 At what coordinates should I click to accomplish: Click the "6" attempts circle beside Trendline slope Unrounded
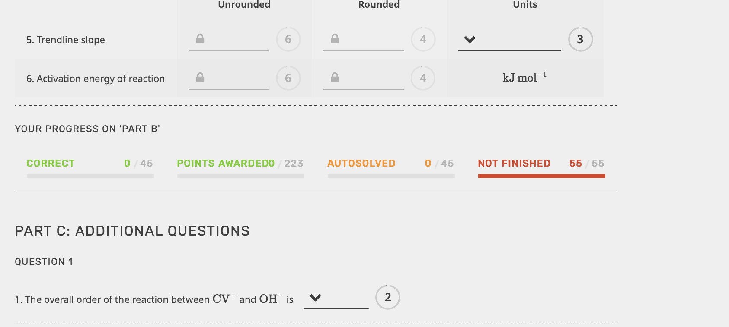[288, 39]
